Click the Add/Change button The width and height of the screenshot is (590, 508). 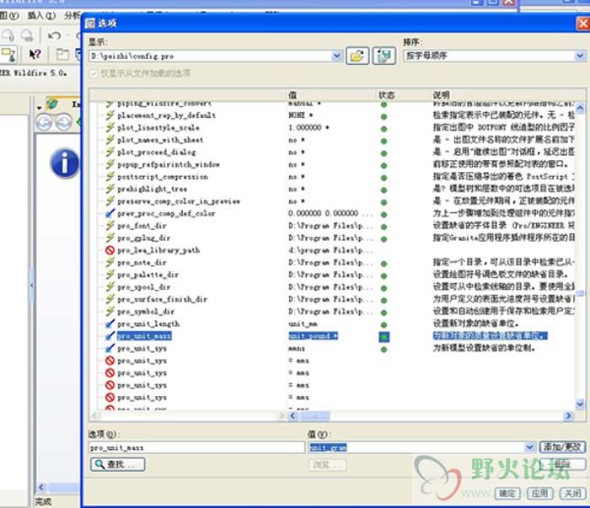click(x=562, y=447)
